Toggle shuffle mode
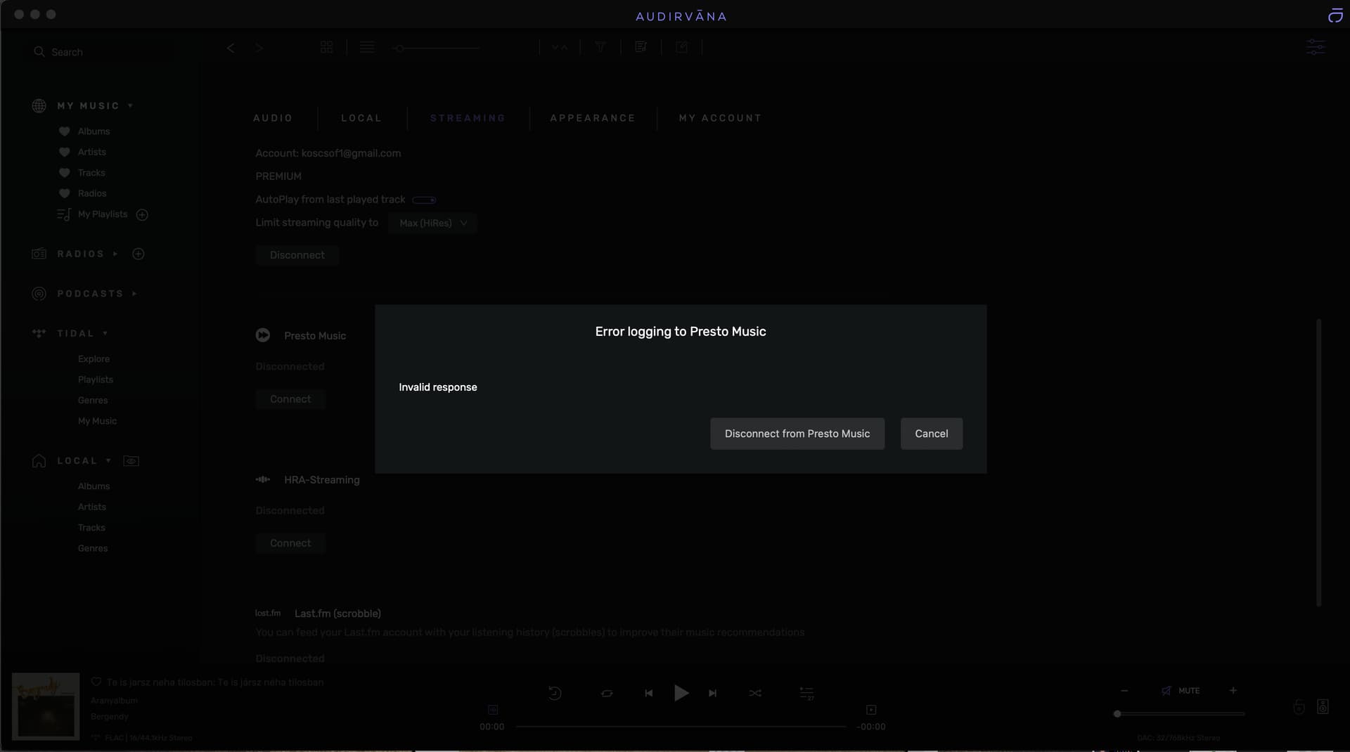 (755, 693)
